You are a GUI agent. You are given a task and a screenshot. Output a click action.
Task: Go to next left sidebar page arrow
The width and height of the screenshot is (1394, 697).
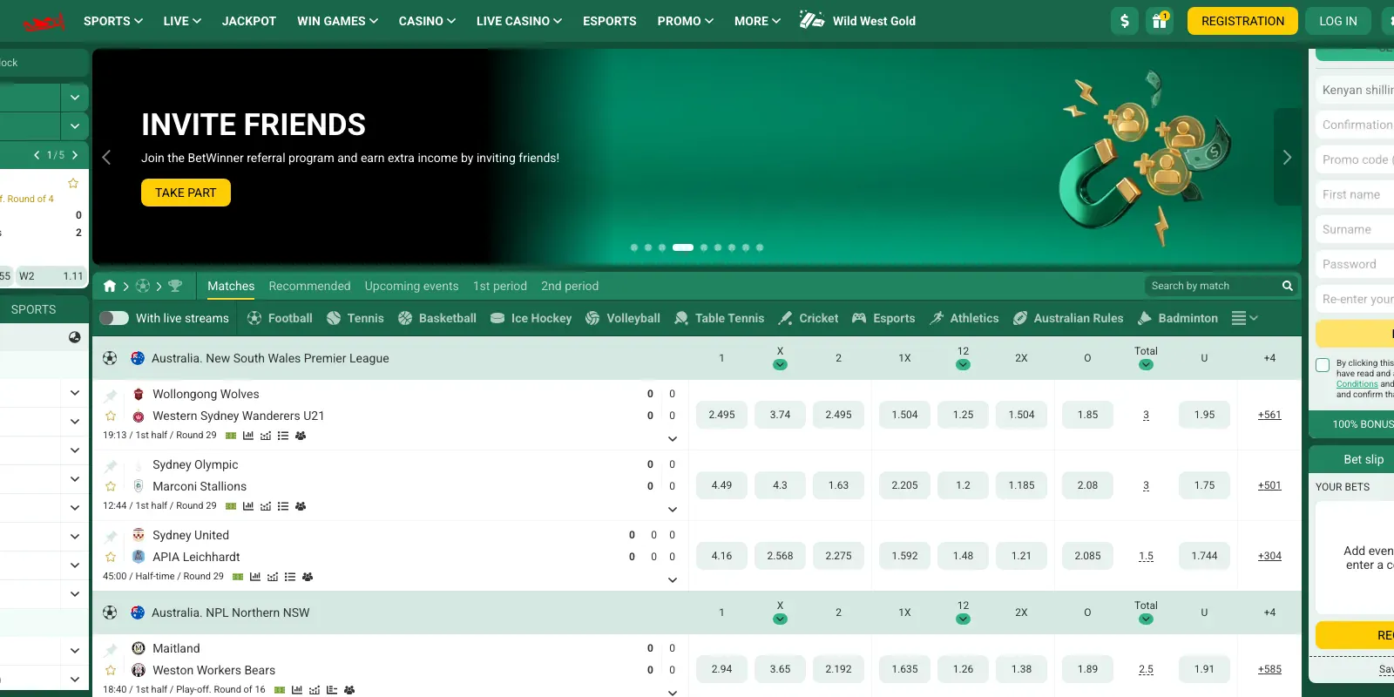click(x=75, y=155)
